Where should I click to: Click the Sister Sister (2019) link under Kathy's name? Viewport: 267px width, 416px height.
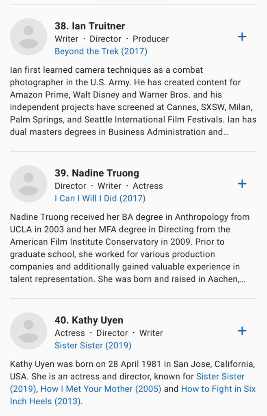pos(93,345)
